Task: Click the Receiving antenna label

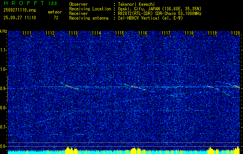Action: (x=89, y=18)
